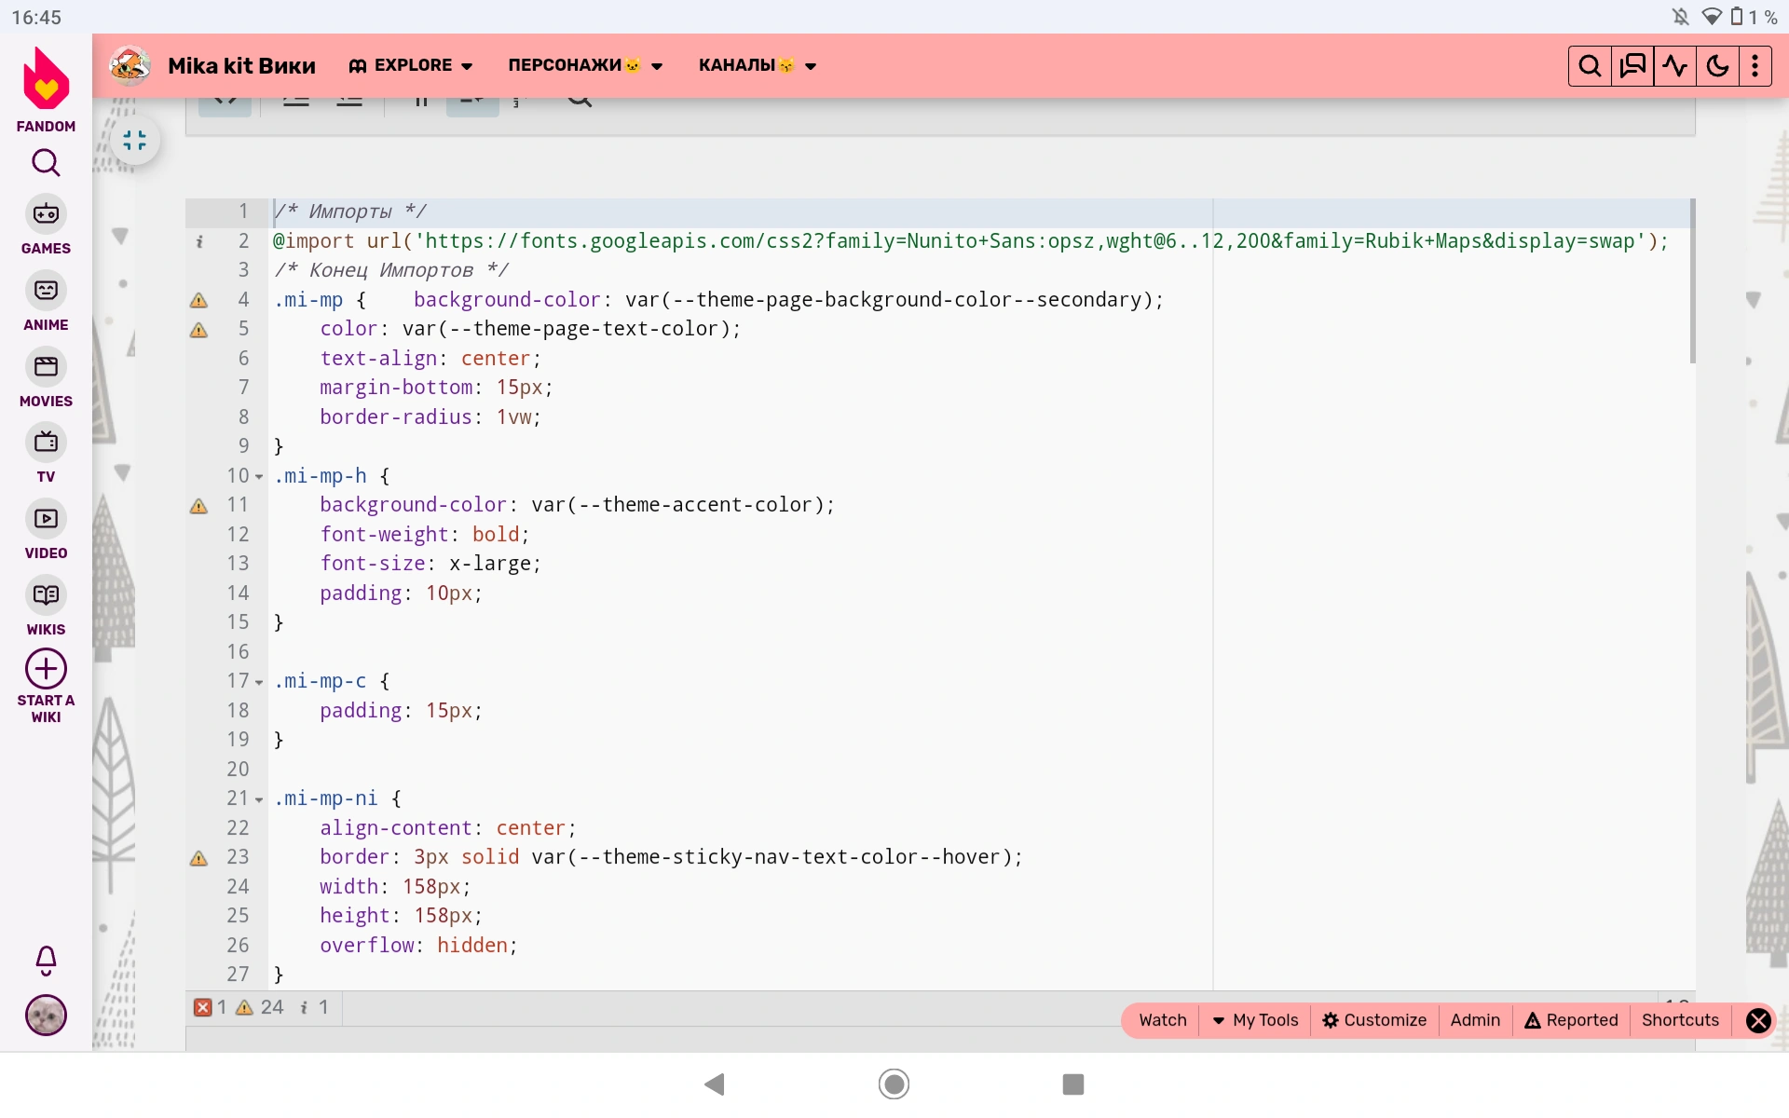Click the warning marker on line 23

tap(198, 858)
